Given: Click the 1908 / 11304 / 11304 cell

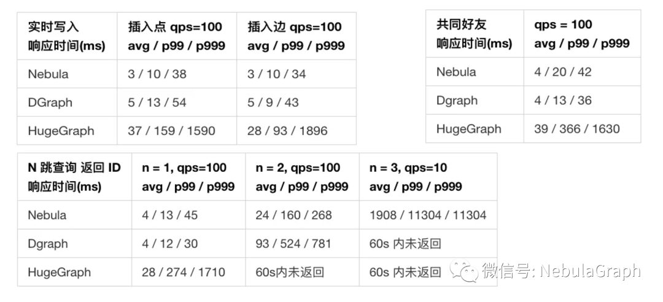Looking at the screenshot, I should click(428, 215).
